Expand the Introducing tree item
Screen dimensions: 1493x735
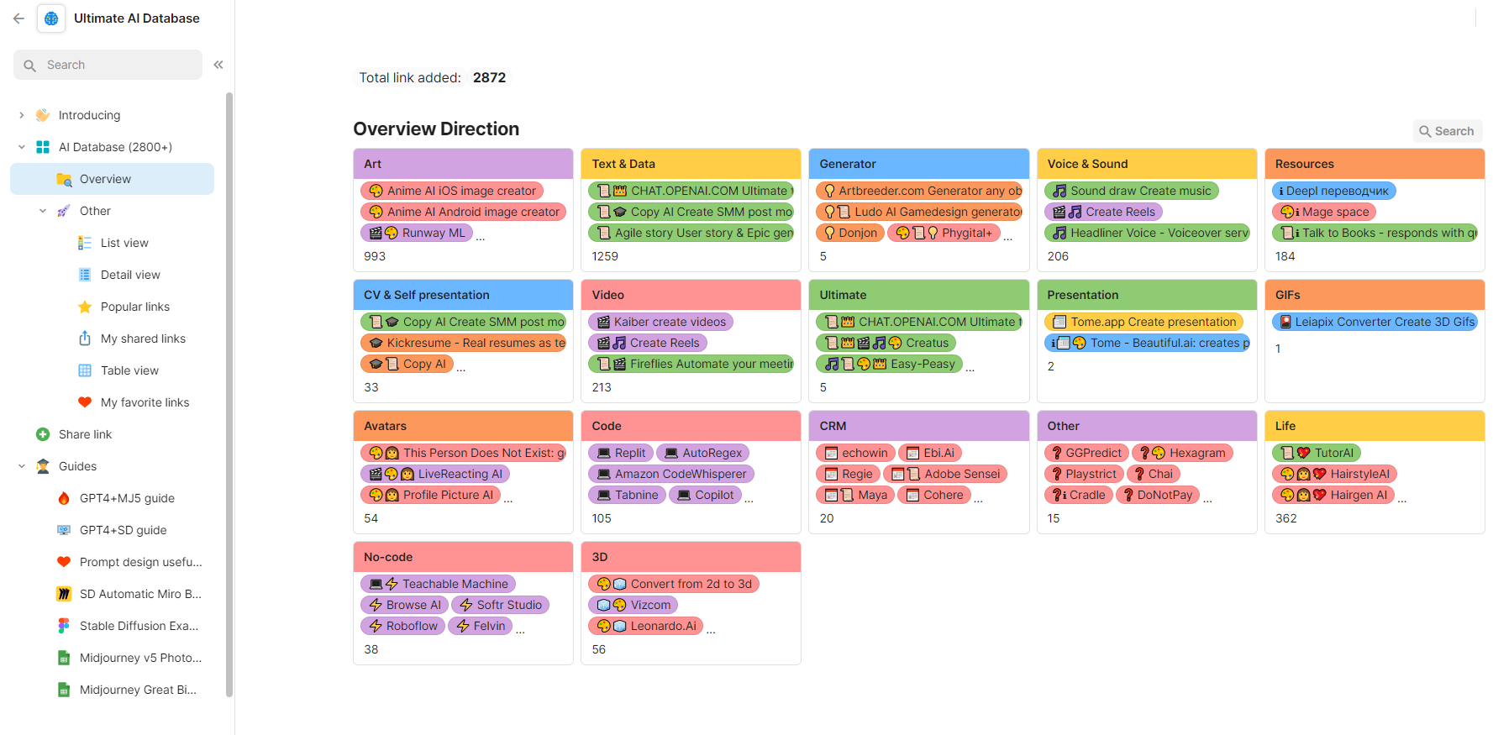click(x=22, y=115)
